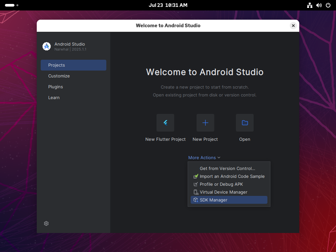Click the Android Studio logo avatar
The image size is (336, 252).
[47, 46]
